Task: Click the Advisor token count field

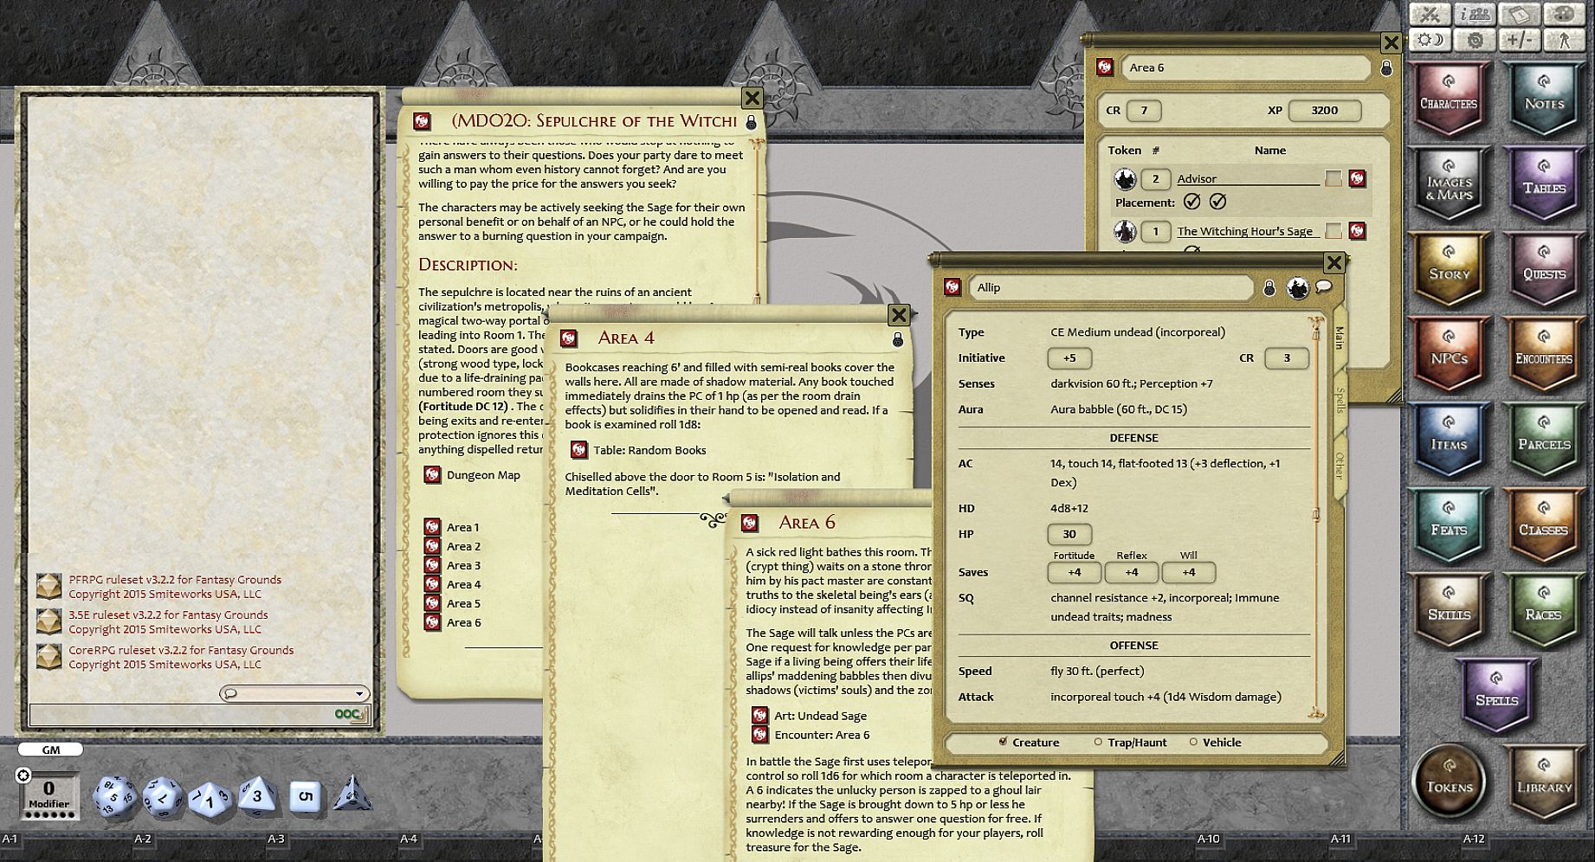Action: [1155, 179]
